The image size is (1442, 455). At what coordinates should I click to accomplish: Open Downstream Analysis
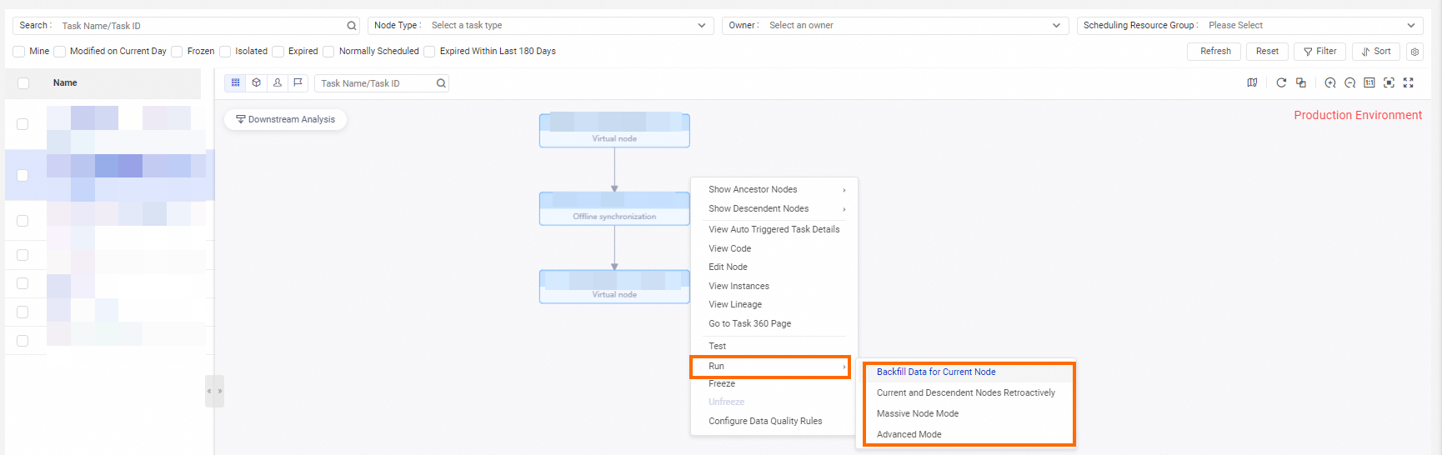pos(285,120)
